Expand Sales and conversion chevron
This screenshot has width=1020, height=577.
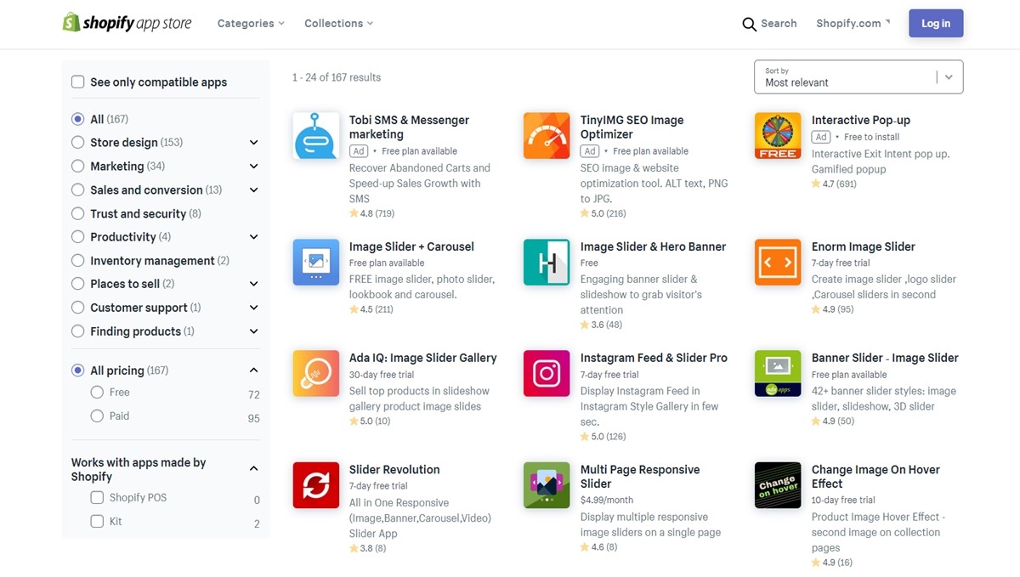tap(253, 190)
